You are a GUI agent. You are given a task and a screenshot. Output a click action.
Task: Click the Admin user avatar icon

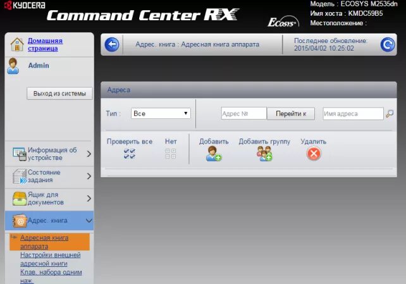(x=13, y=66)
